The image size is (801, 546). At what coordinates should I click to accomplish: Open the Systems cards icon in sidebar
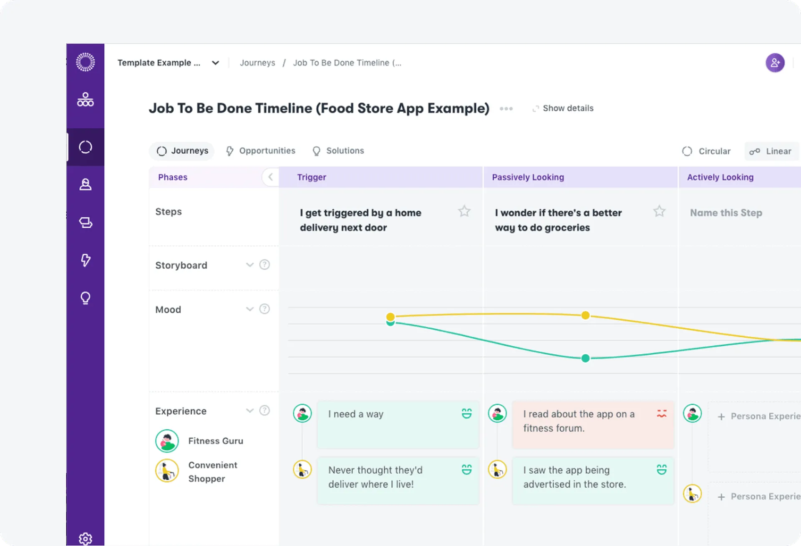pos(85,223)
